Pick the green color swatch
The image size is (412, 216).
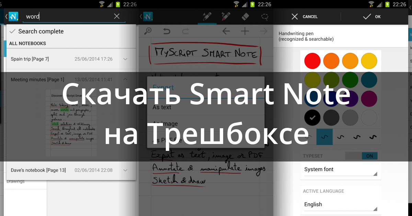tap(350, 80)
